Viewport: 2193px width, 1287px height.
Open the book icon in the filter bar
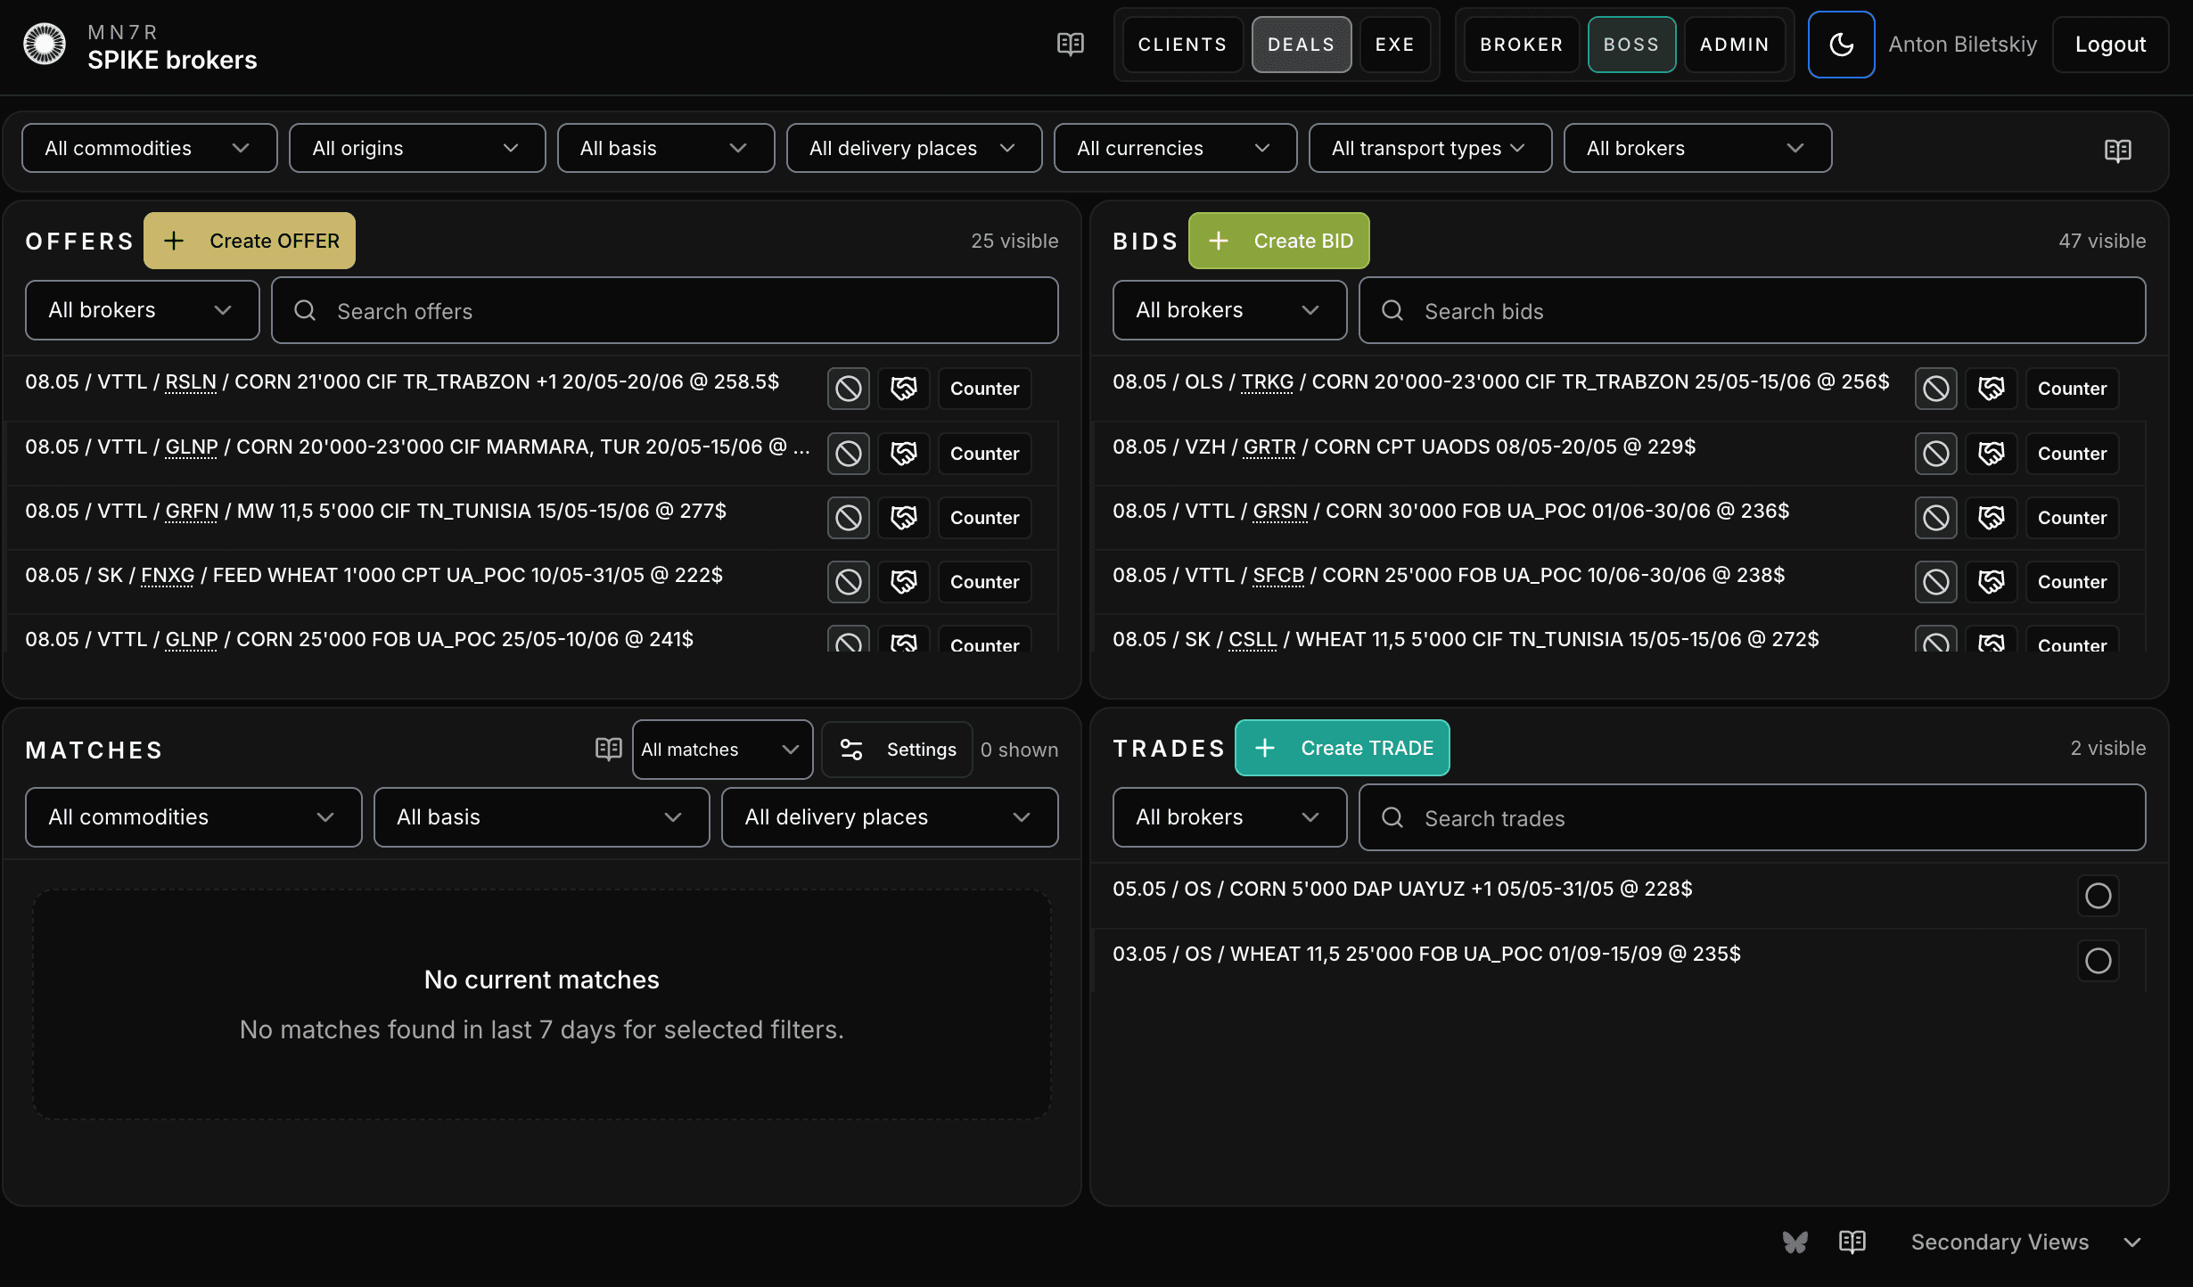[2117, 150]
